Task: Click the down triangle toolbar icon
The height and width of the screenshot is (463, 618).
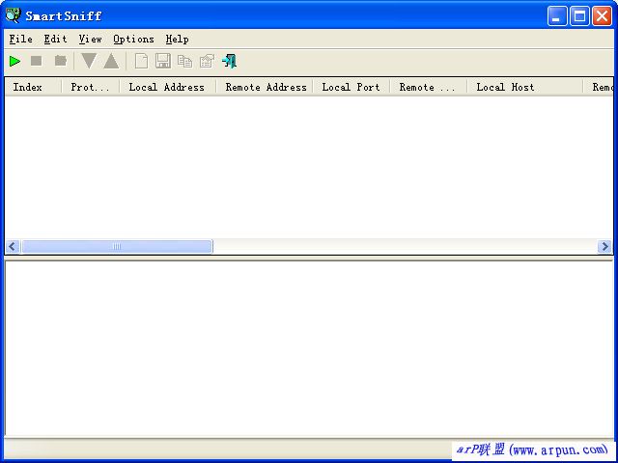Action: coord(89,61)
